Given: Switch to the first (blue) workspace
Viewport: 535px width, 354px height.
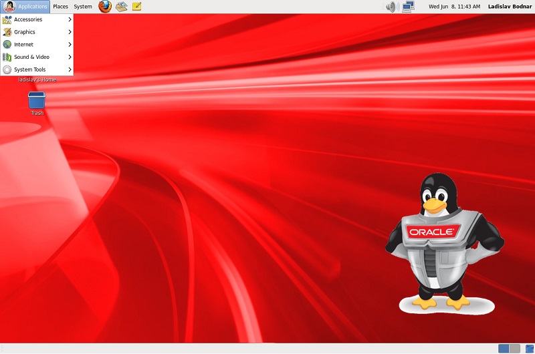Looking at the screenshot, I should click(504, 349).
